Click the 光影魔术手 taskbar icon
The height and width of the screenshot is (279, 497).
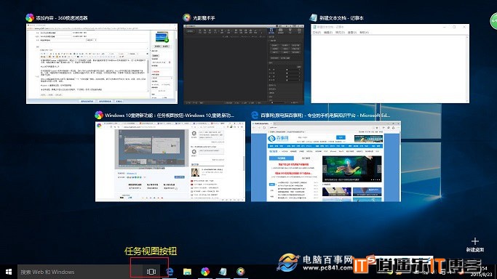pos(241,272)
